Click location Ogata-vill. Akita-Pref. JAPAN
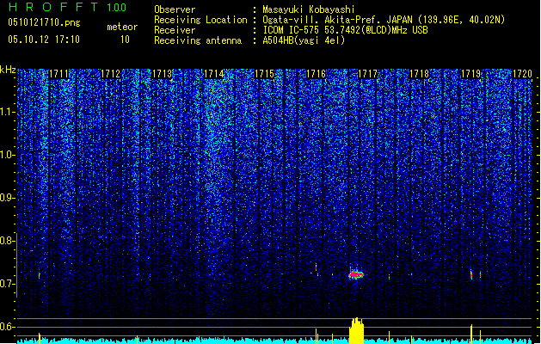 click(338, 20)
